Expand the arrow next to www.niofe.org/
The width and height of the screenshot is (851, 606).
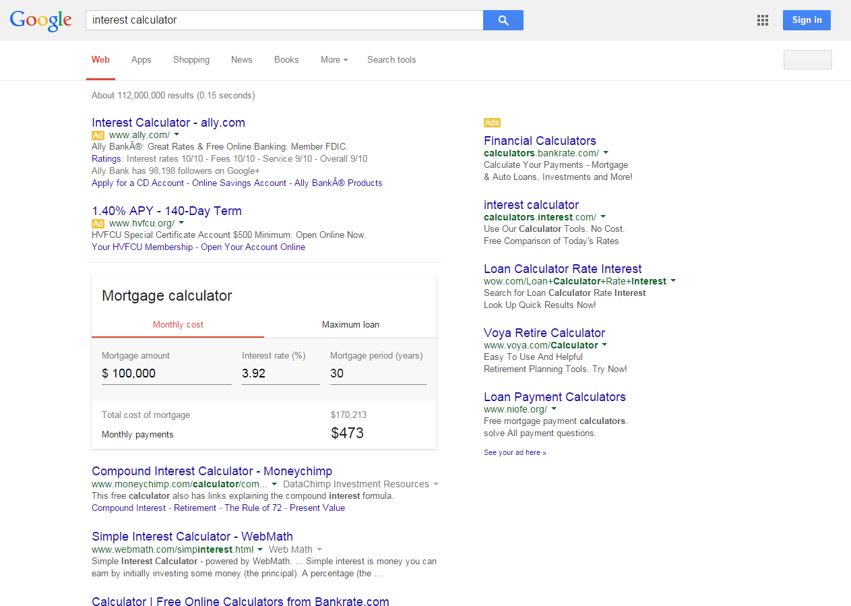(554, 409)
